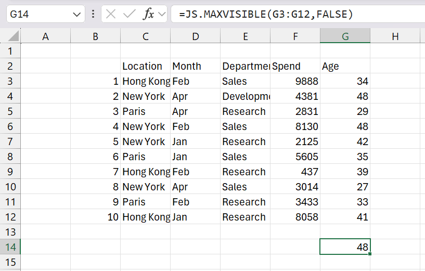Click the Spend value 9888 cell

coord(295,81)
